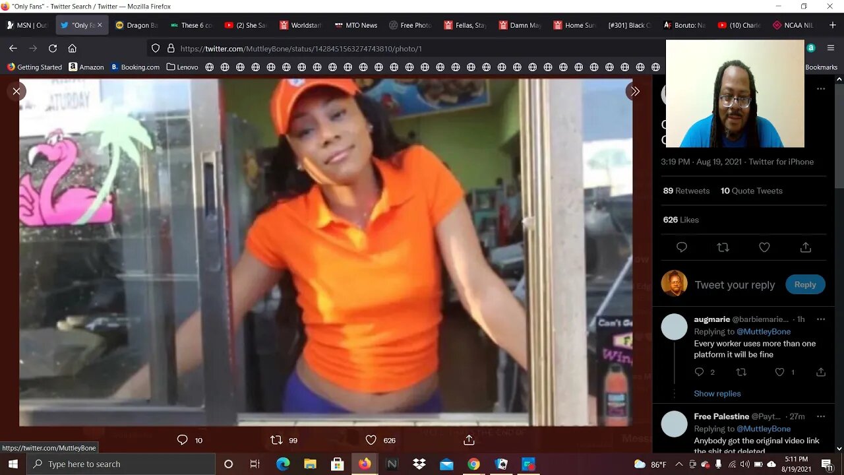Click the Firefox icon on the taskbar

point(365,464)
